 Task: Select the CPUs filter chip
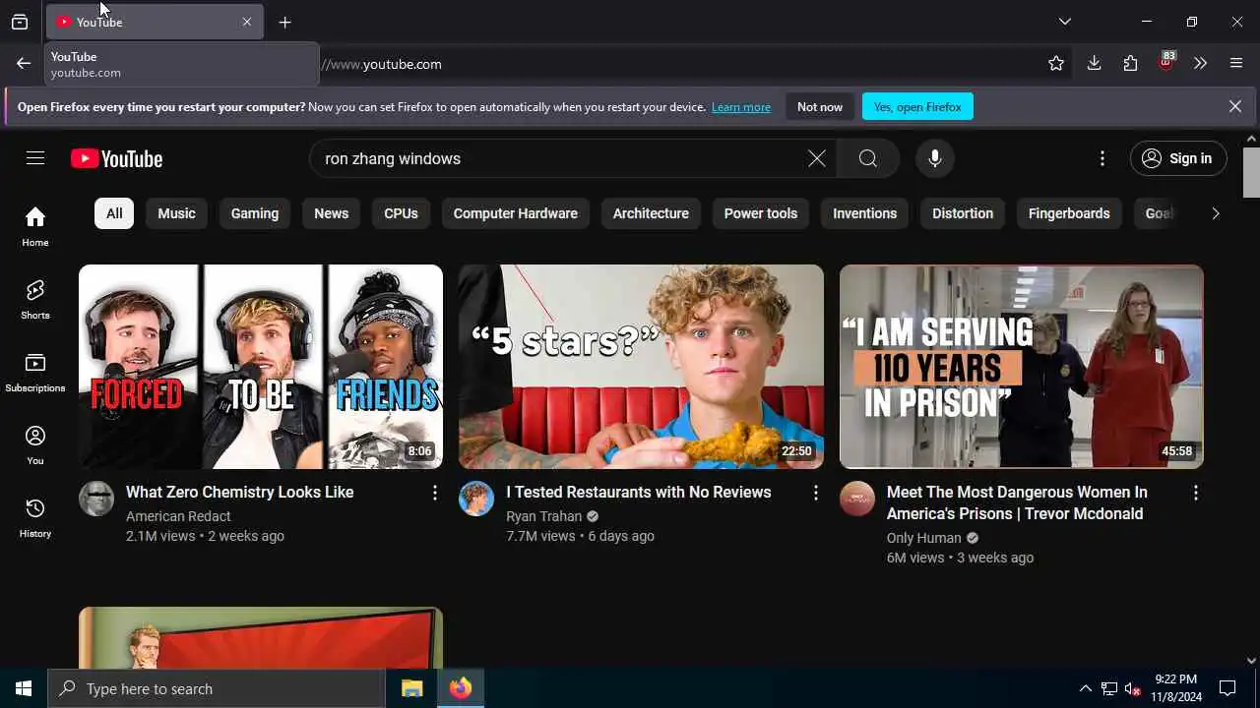tap(401, 213)
